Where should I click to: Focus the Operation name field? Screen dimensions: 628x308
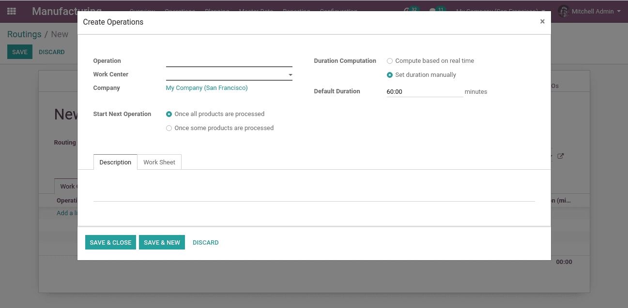pos(229,61)
